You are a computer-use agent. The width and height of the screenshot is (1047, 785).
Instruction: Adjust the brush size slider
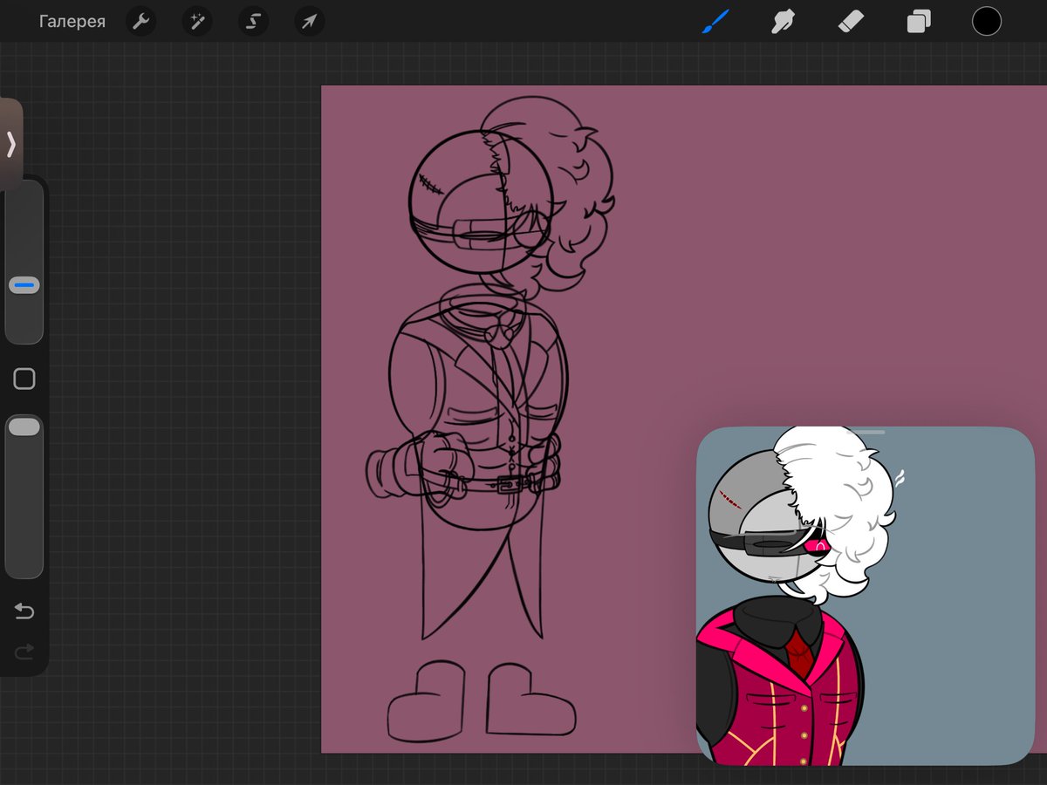(24, 283)
